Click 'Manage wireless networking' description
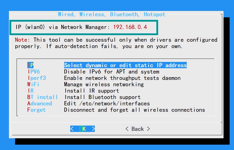Screen dimensions: 234x150 point(104,84)
